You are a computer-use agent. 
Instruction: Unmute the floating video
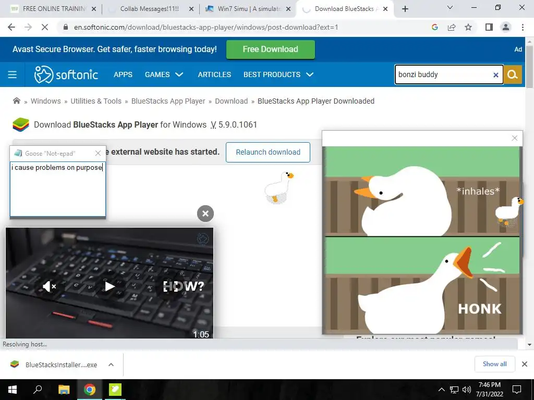click(50, 286)
